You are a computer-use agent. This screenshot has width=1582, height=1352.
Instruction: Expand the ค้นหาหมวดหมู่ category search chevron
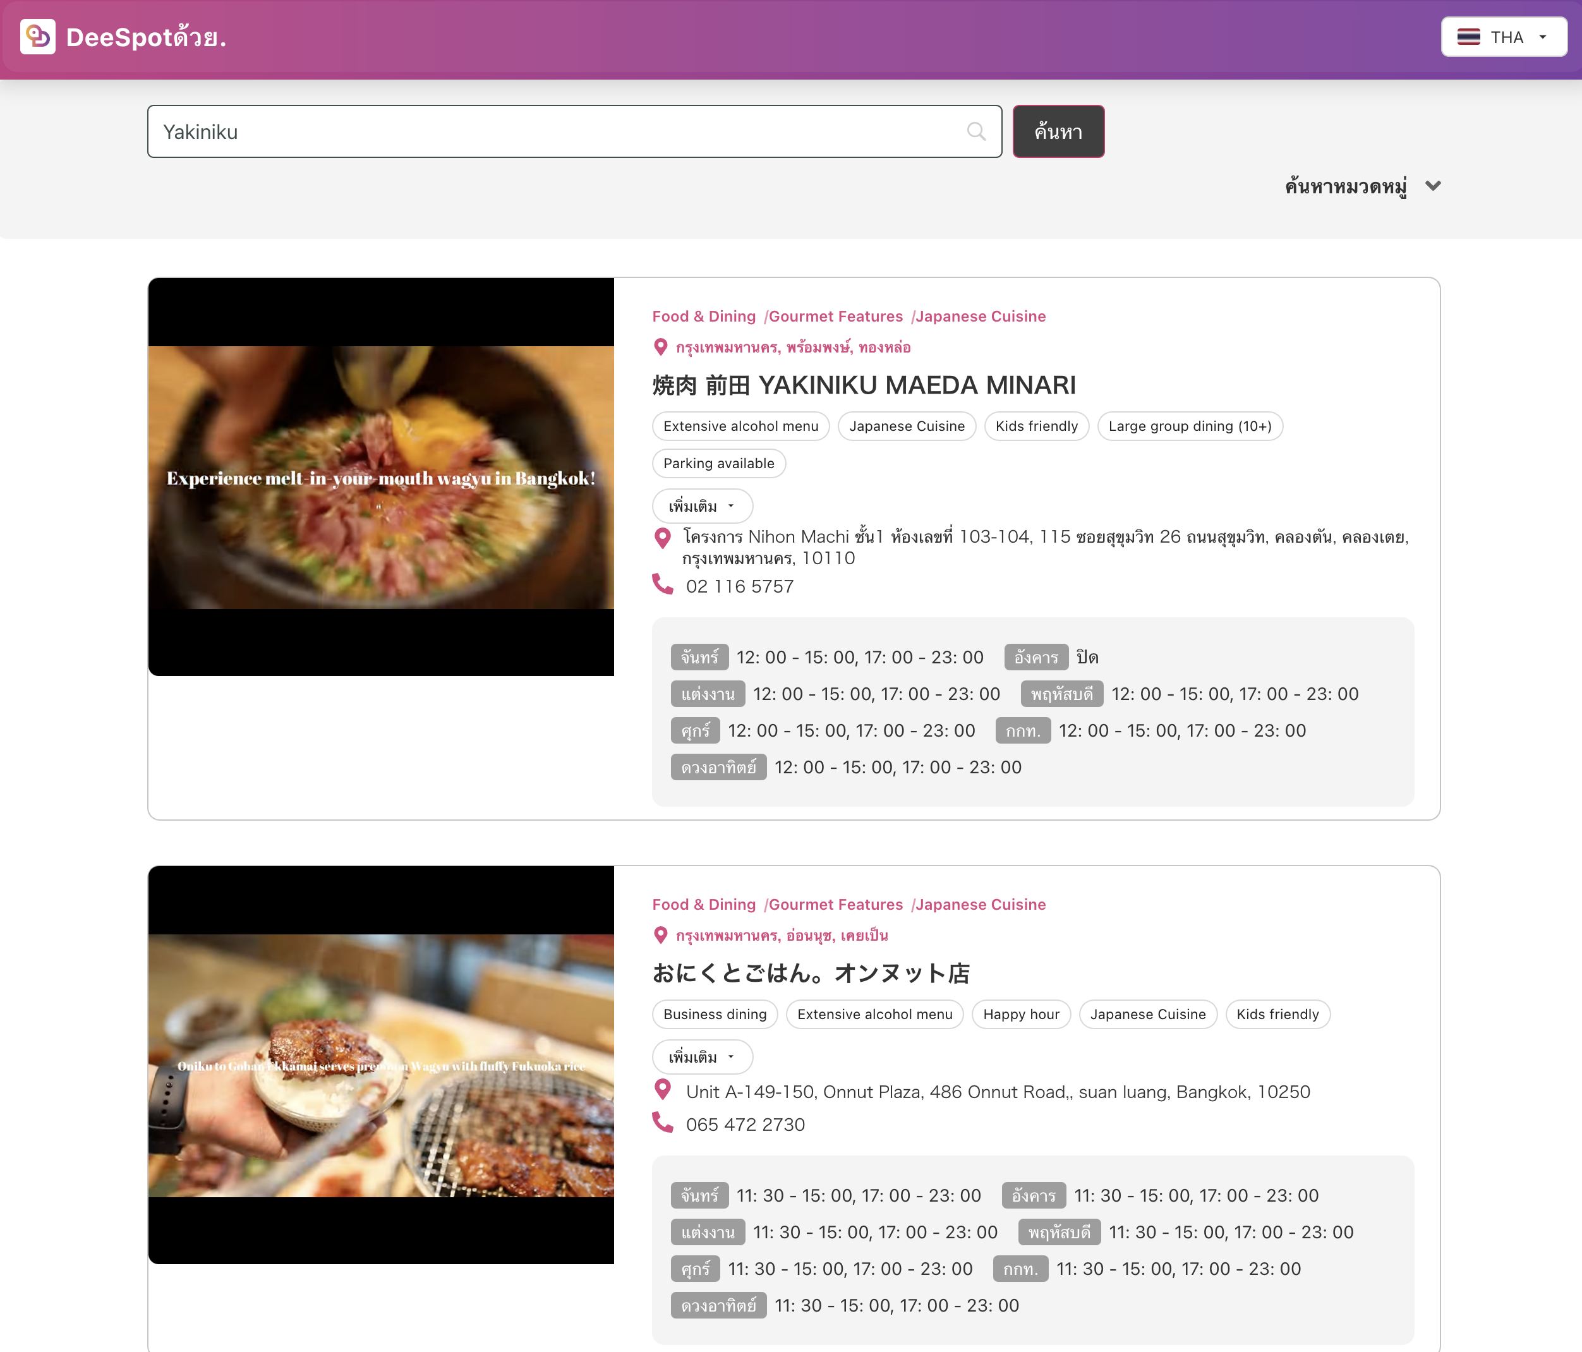coord(1433,186)
